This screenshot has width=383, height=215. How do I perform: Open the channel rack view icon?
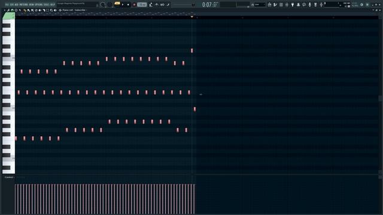coord(281,4)
